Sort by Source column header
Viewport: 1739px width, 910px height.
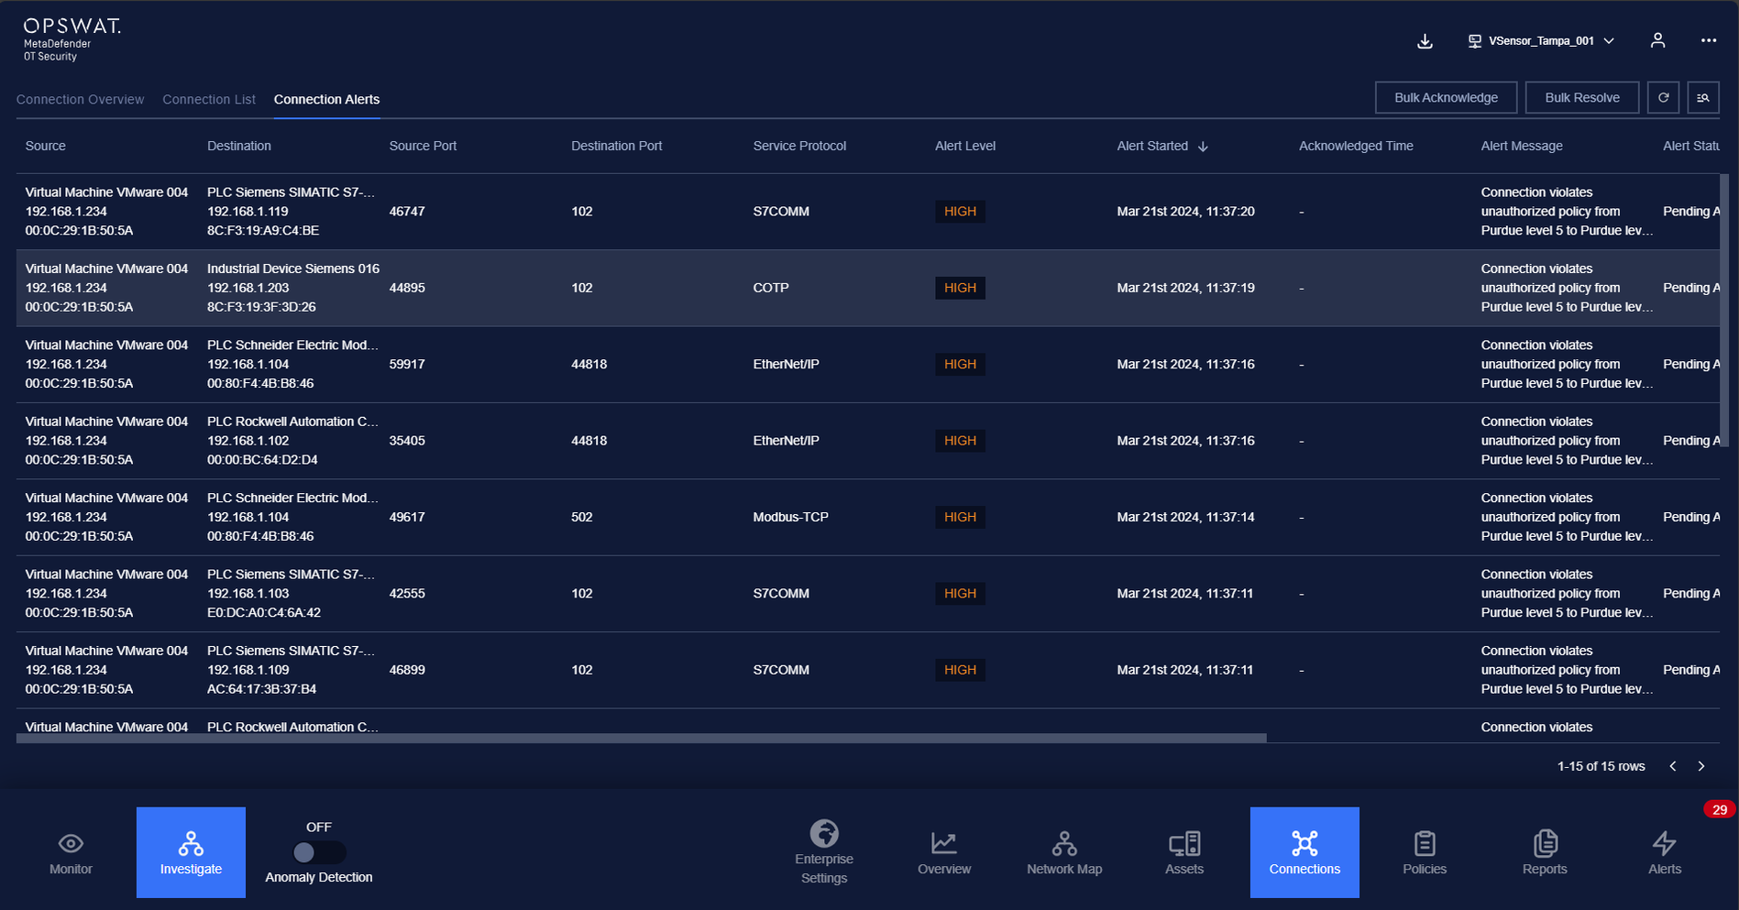click(x=46, y=146)
